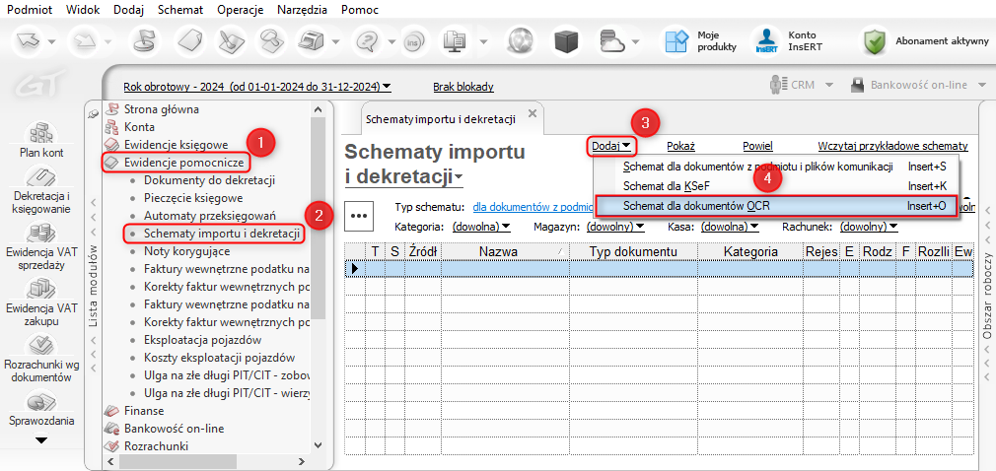The width and height of the screenshot is (996, 471).
Task: Click the help question mark icon
Action: pyautogui.click(x=368, y=42)
